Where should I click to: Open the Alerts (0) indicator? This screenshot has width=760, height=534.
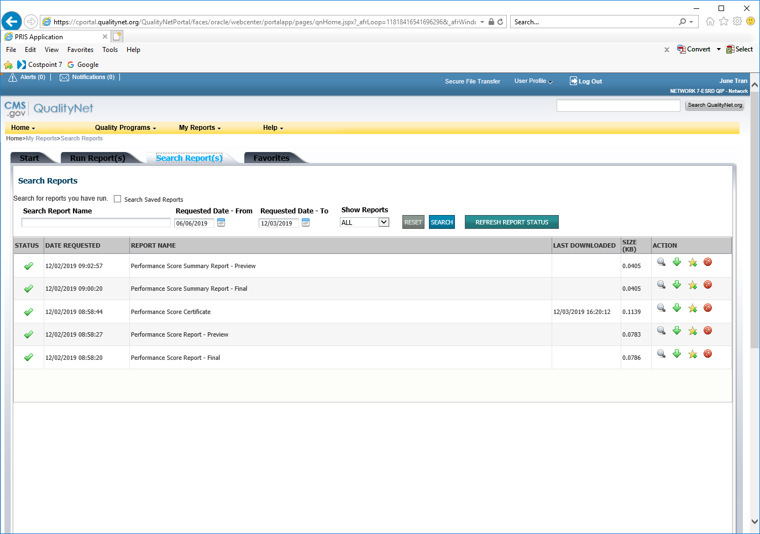tap(27, 77)
